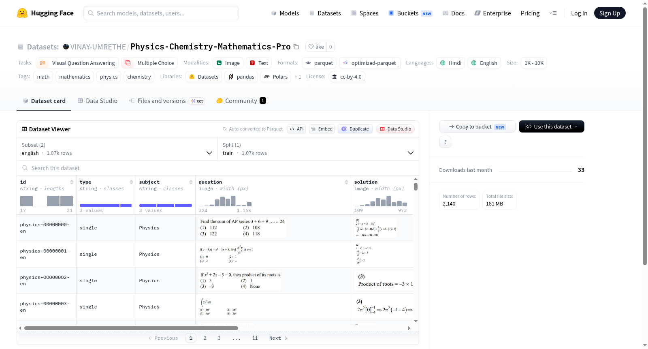The height and width of the screenshot is (349, 648).
Task: Expand the Subset english dropdown
Action: pos(117,149)
